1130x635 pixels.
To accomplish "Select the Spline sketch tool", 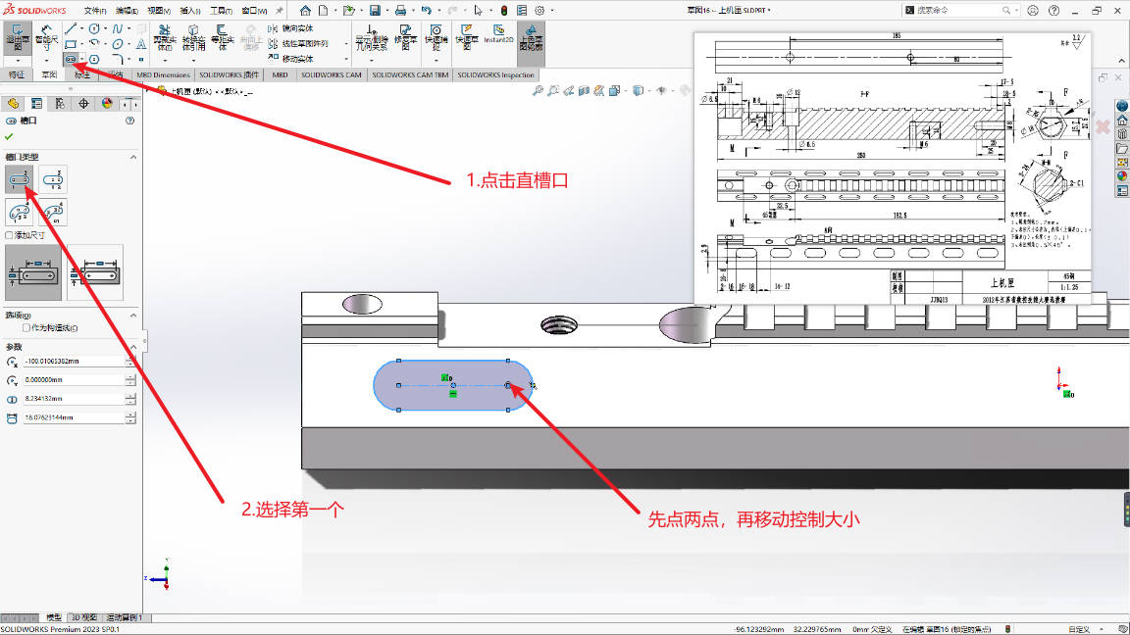I will 118,28.
